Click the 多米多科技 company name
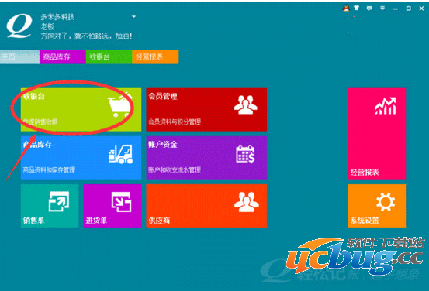The width and height of the screenshot is (429, 291). coord(57,17)
